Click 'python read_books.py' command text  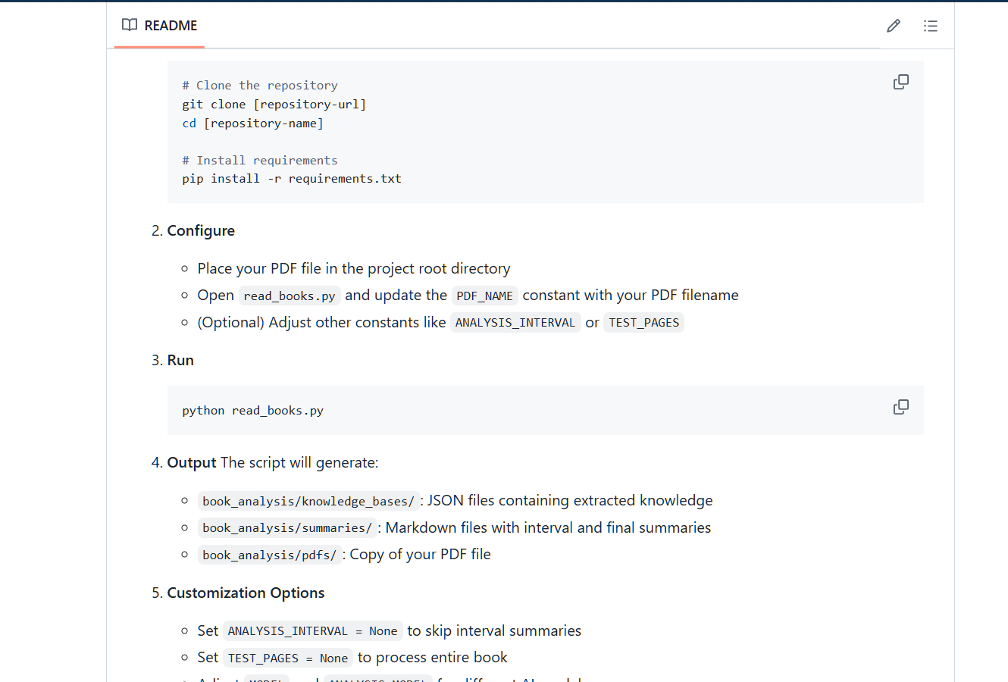click(x=253, y=411)
